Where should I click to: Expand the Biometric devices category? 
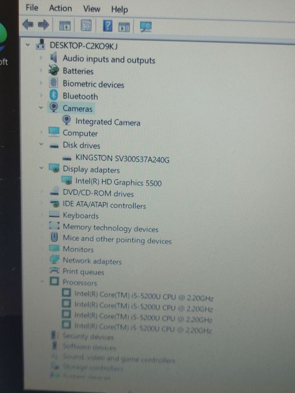click(41, 83)
